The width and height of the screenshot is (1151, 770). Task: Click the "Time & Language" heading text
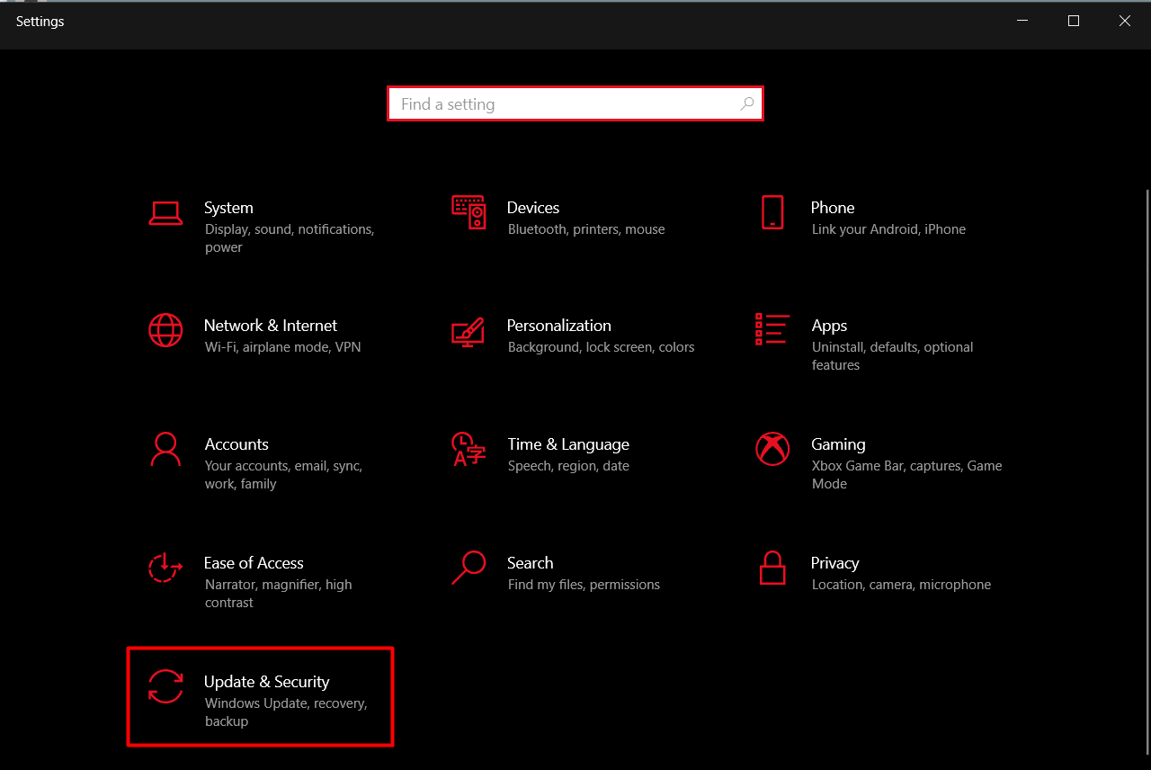[x=568, y=445]
